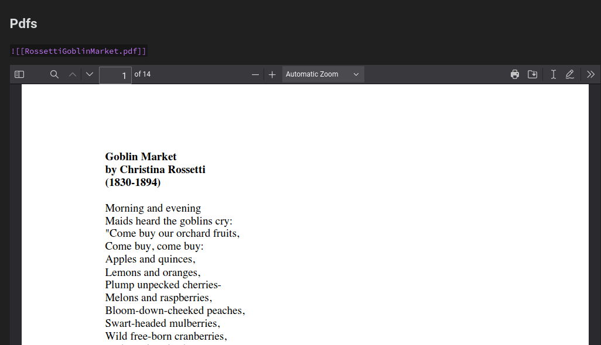The width and height of the screenshot is (601, 345).
Task: Expand the extra toolbar tools chevron
Action: pos(590,74)
